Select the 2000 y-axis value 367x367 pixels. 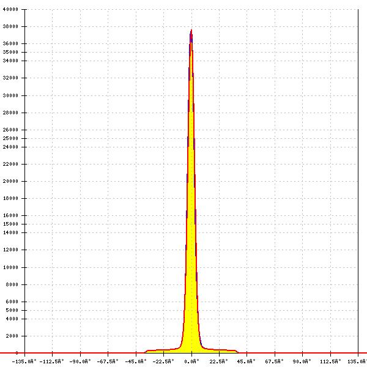12,336
